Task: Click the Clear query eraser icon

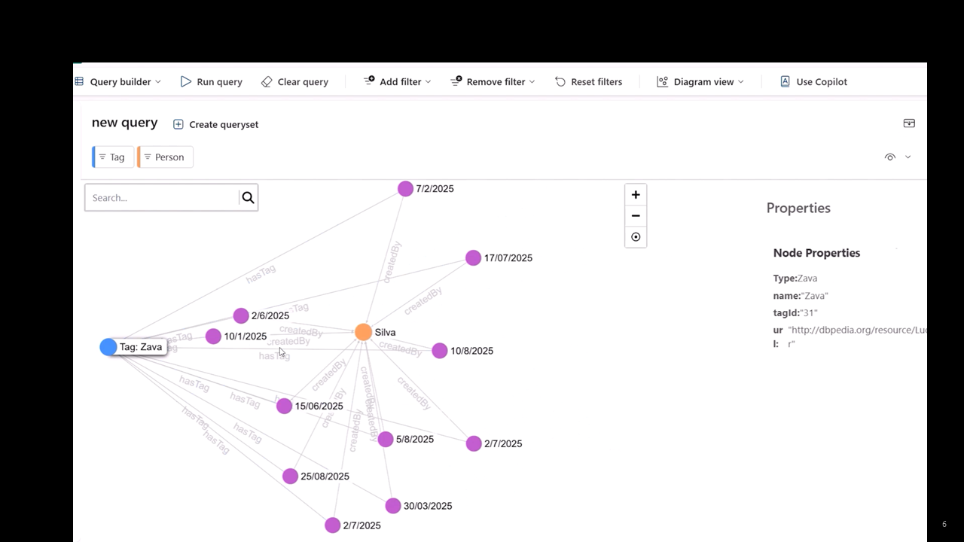Action: point(267,81)
